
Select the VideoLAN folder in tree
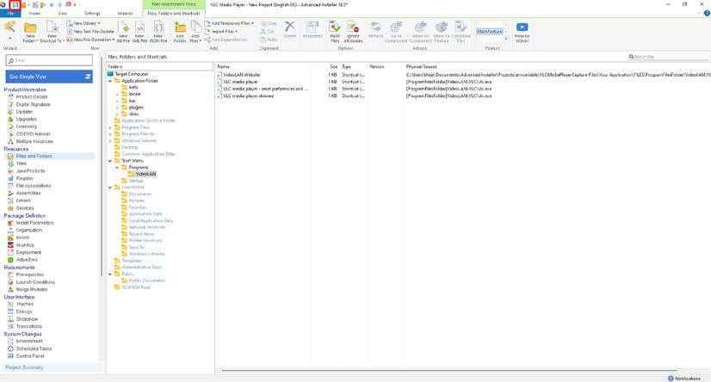tap(145, 174)
